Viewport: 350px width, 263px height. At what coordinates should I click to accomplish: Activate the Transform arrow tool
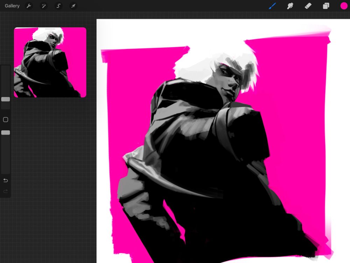click(x=73, y=6)
